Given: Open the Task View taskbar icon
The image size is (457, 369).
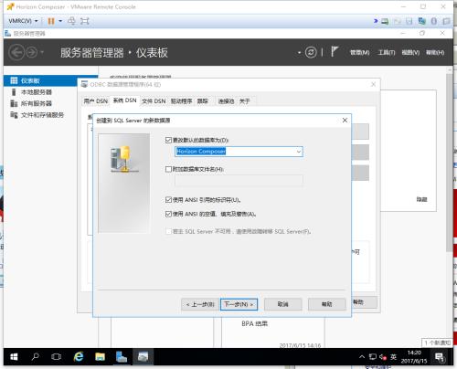Looking at the screenshot, I should pyautogui.click(x=57, y=356).
